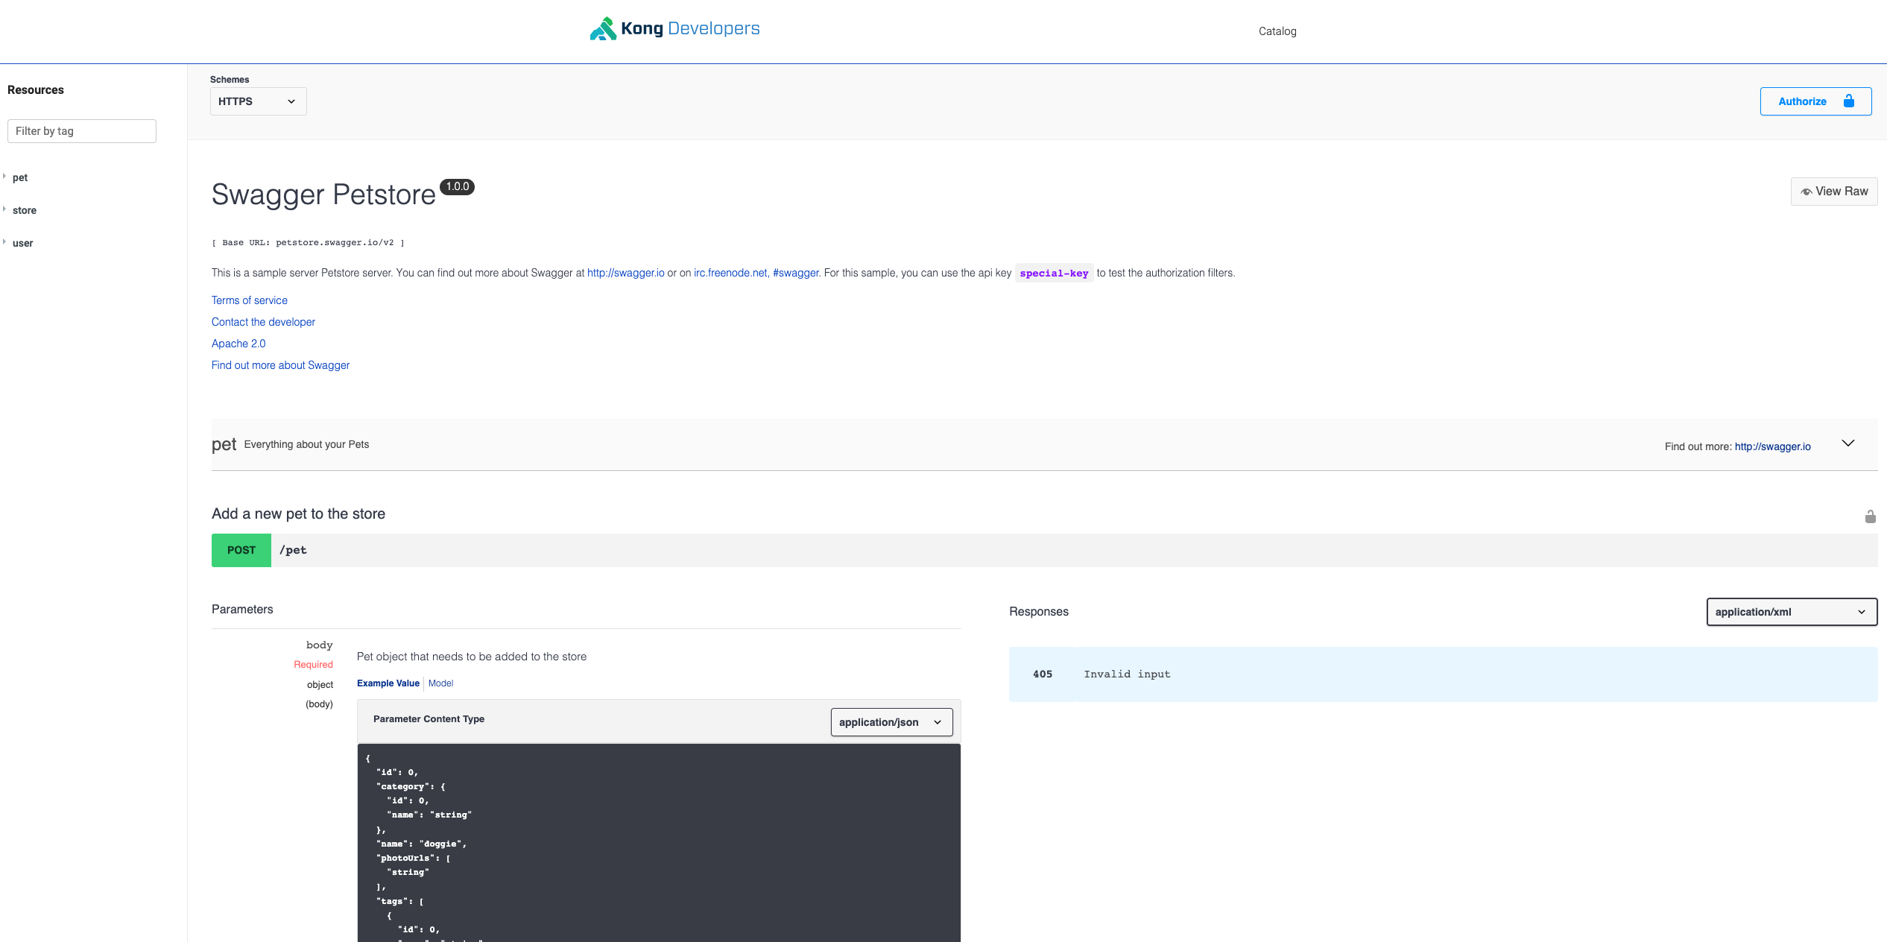
Task: Collapse the pet section using its chevron
Action: click(1848, 443)
